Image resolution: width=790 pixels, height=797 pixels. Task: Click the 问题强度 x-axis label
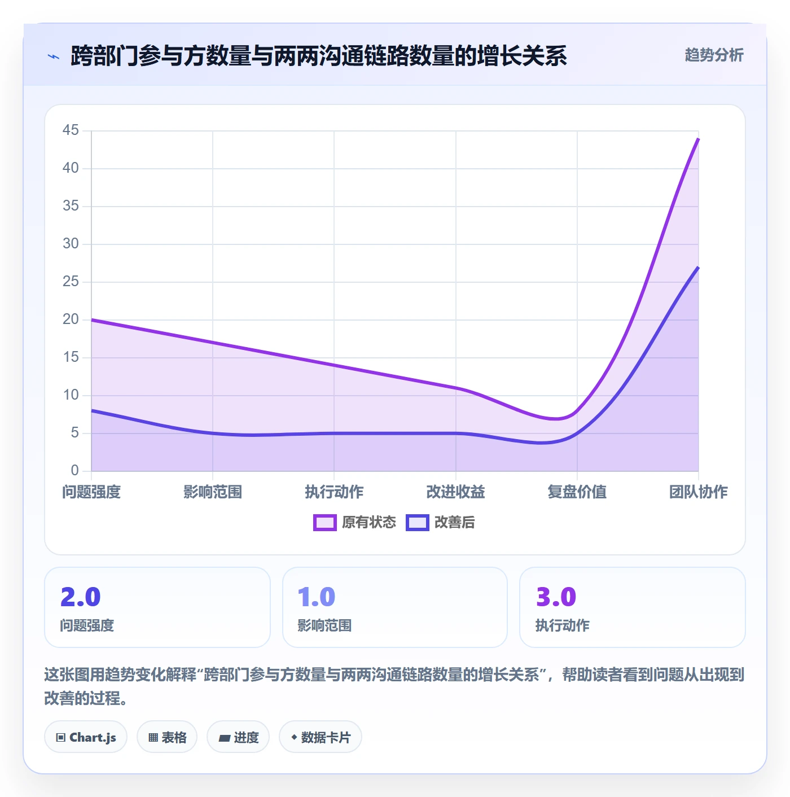click(91, 492)
